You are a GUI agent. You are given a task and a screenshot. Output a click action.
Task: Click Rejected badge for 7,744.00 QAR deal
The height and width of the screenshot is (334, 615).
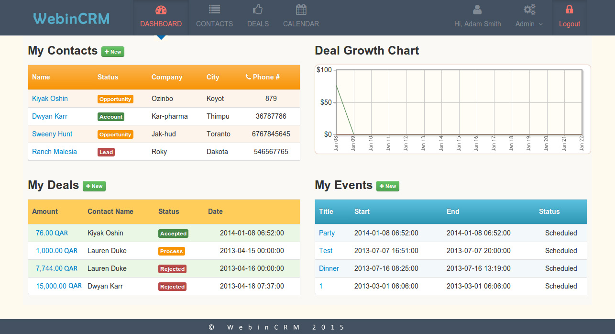point(172,269)
